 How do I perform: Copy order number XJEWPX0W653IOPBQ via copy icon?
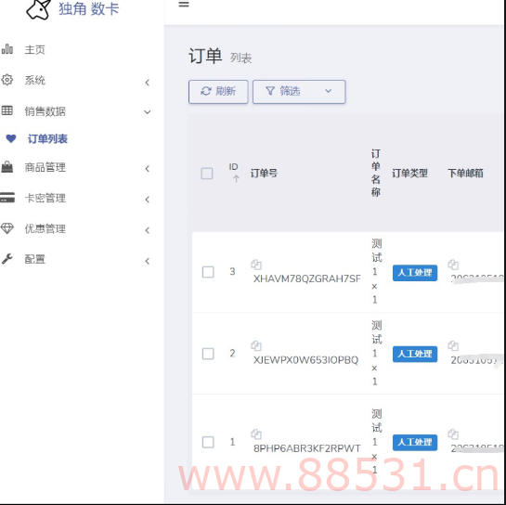coord(256,346)
